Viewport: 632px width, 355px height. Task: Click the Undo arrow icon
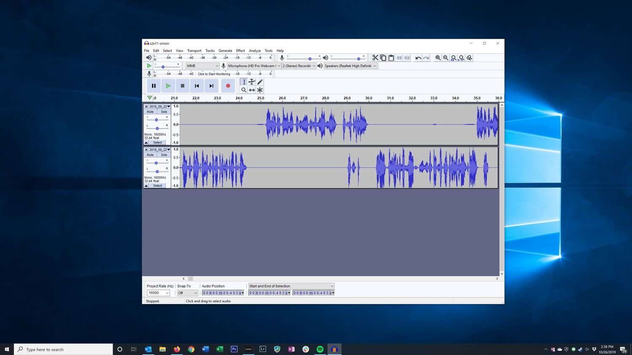(x=418, y=58)
